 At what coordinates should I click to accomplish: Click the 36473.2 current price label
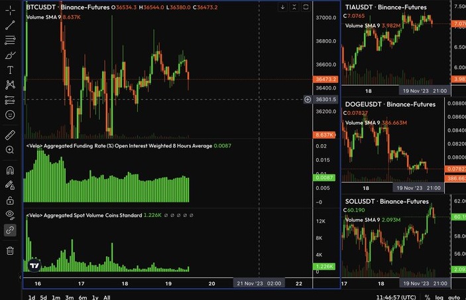325,79
